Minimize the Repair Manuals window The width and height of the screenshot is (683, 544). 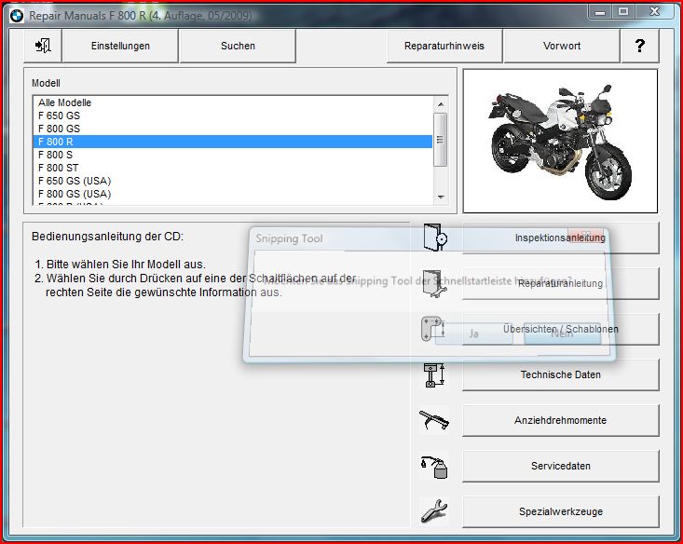tap(600, 12)
